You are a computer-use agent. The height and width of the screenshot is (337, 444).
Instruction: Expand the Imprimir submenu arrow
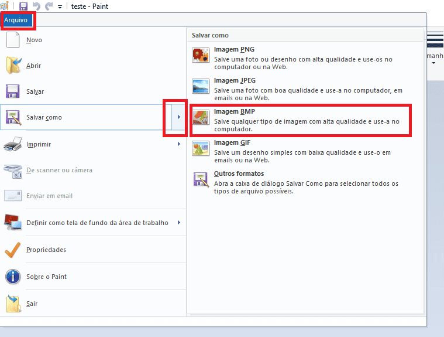(178, 144)
